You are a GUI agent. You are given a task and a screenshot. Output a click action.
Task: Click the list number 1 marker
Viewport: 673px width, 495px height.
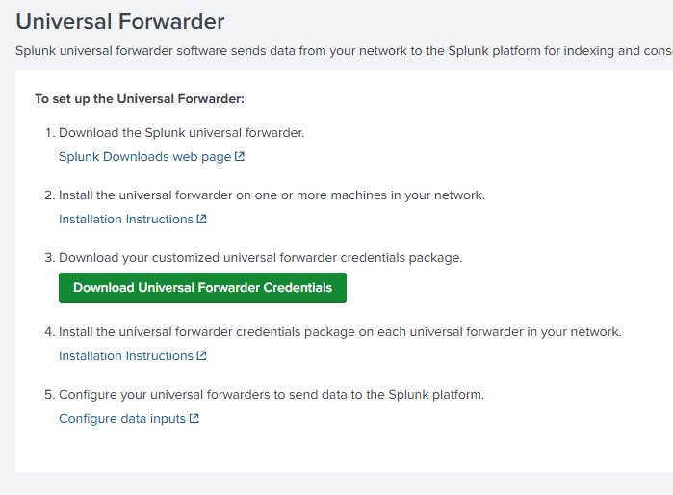[50, 133]
